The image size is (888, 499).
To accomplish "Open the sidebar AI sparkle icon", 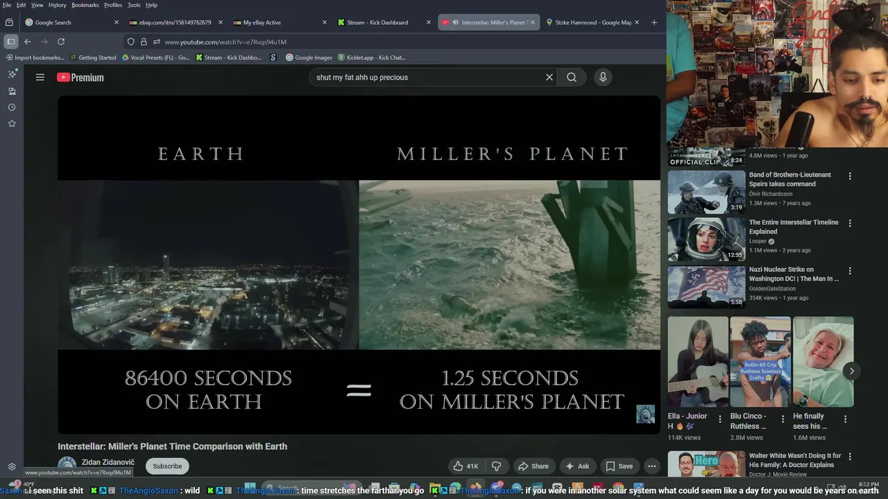I will point(12,74).
